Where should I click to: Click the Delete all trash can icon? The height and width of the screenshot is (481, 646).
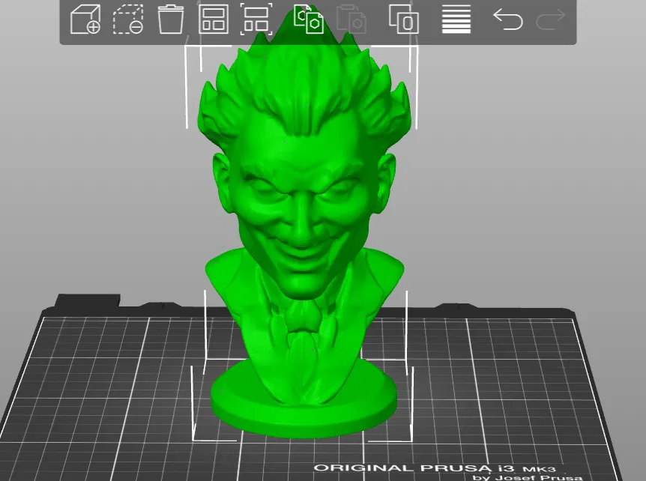pyautogui.click(x=171, y=19)
